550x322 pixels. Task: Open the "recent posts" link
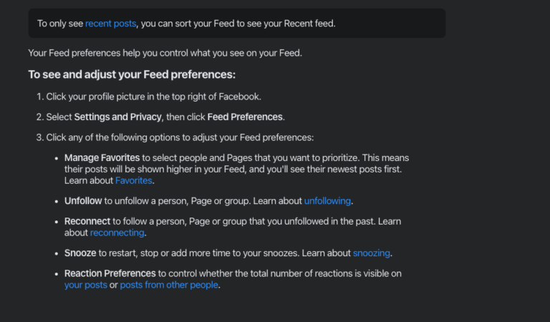110,24
